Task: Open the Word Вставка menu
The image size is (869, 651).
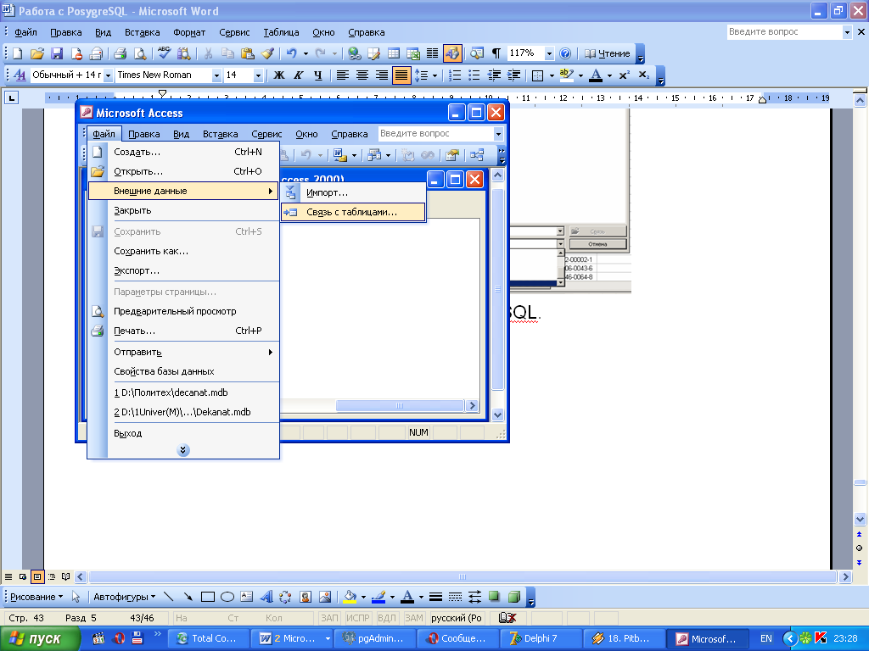Action: coord(142,32)
